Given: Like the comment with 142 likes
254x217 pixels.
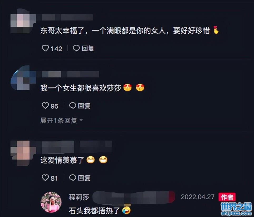Looking at the screenshot, I should tap(45, 48).
